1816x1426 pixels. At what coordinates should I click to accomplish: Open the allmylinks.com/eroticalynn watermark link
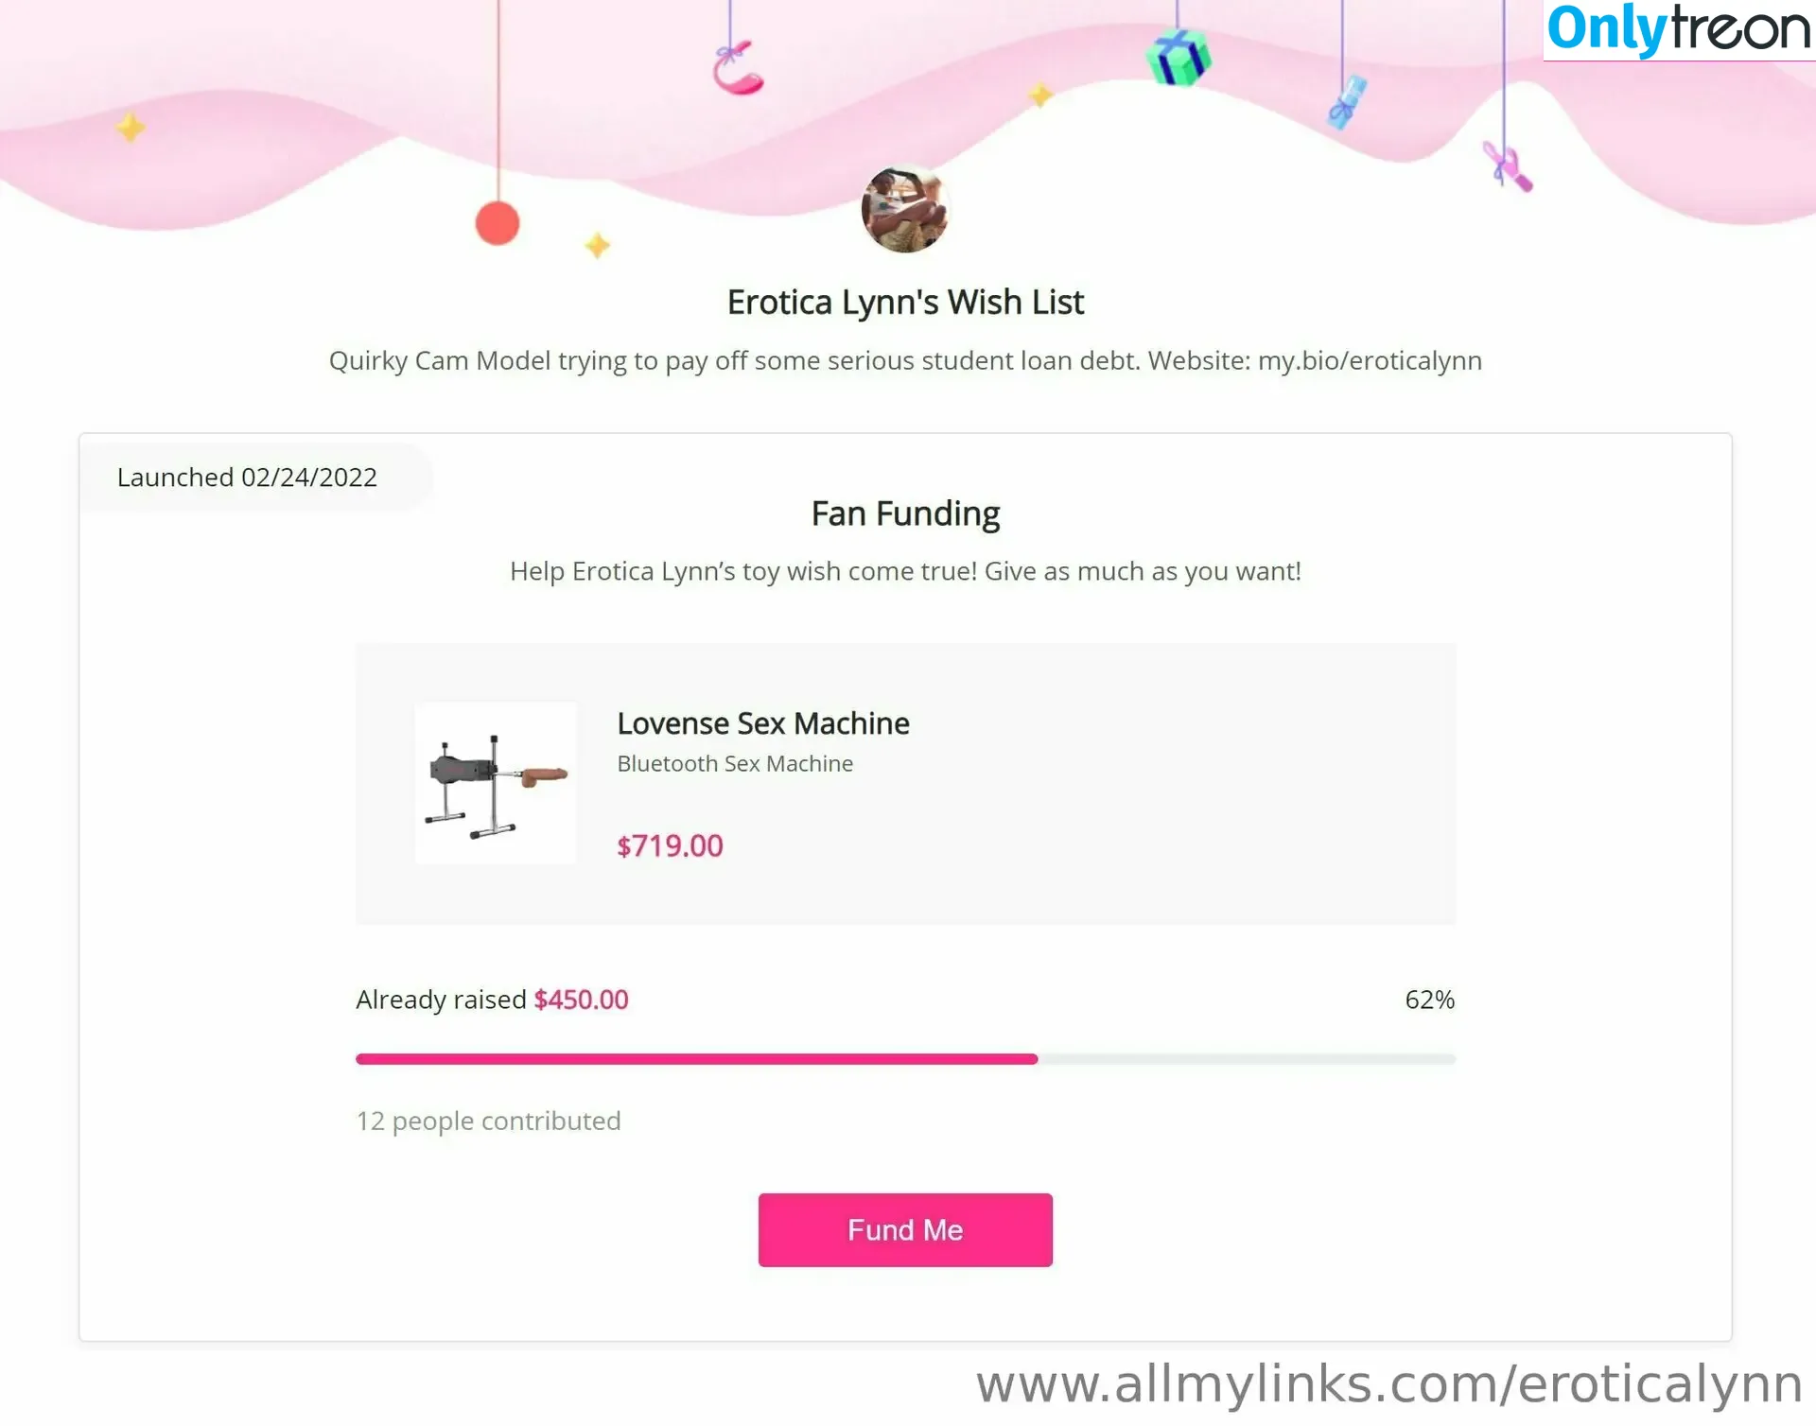1389,1384
